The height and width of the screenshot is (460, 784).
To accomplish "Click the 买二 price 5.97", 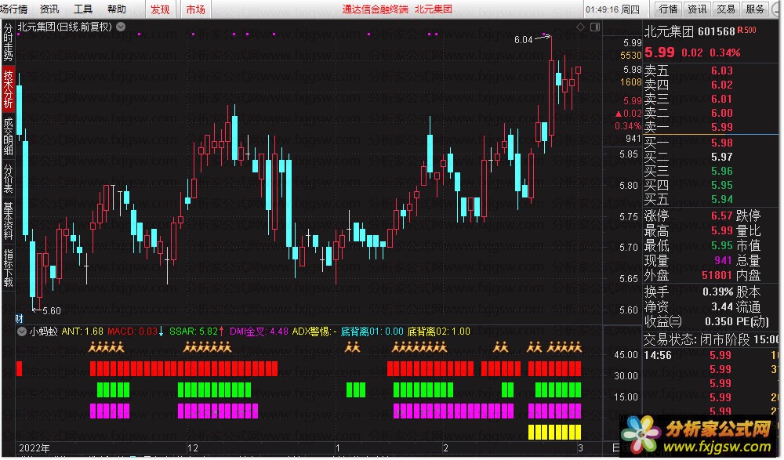I will (x=721, y=157).
